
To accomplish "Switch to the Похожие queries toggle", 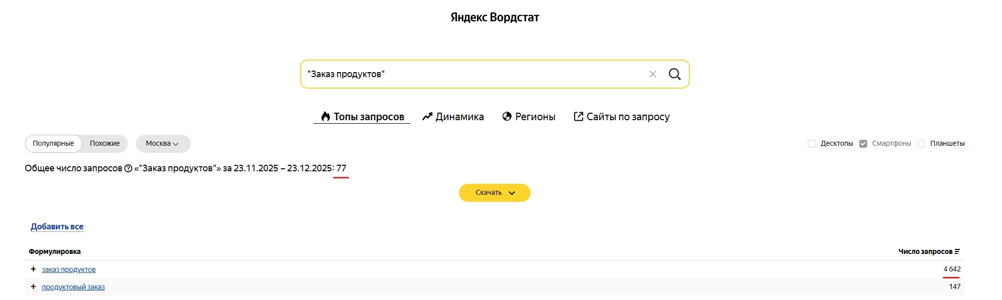I will (105, 144).
